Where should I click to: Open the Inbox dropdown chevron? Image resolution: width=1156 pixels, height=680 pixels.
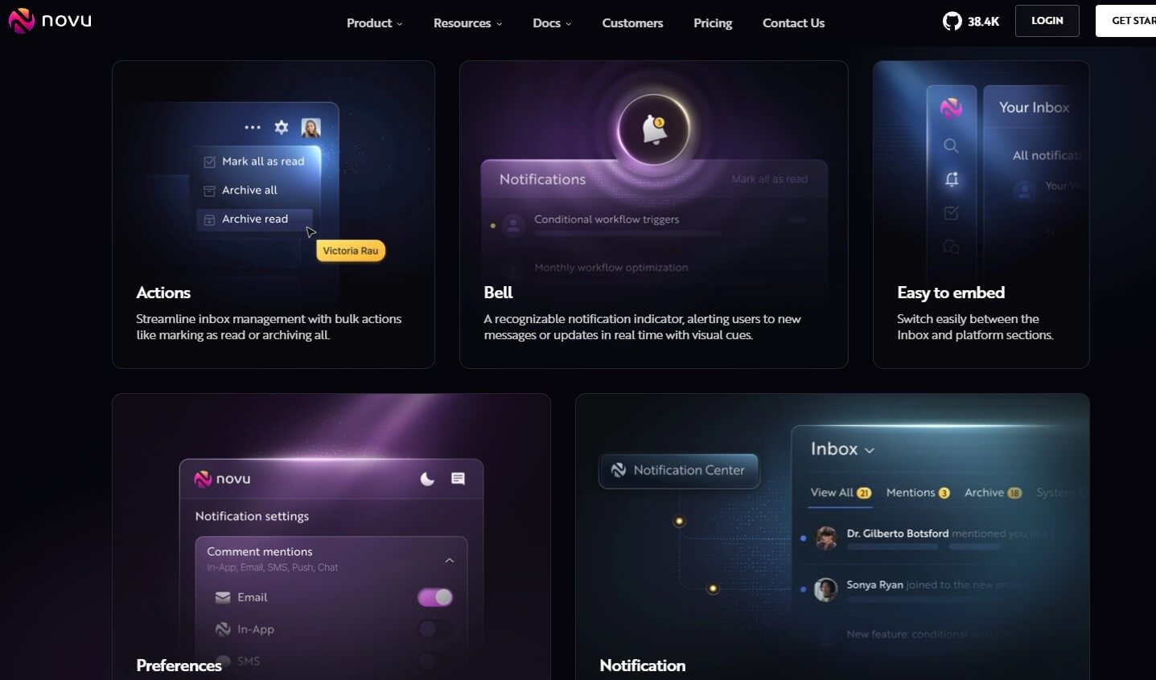click(869, 451)
